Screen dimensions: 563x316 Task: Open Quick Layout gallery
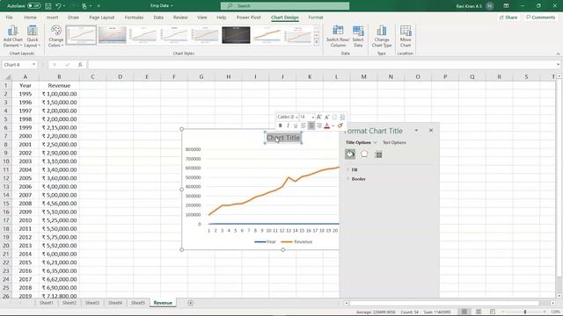[x=33, y=36]
